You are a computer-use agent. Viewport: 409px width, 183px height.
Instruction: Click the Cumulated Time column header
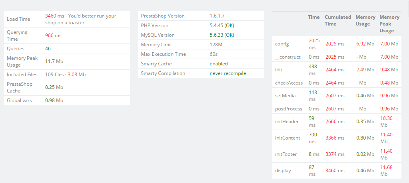click(x=338, y=20)
